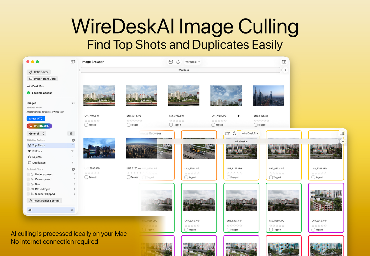Open the IPTC Editor
The width and height of the screenshot is (370, 256).
[x=39, y=72]
